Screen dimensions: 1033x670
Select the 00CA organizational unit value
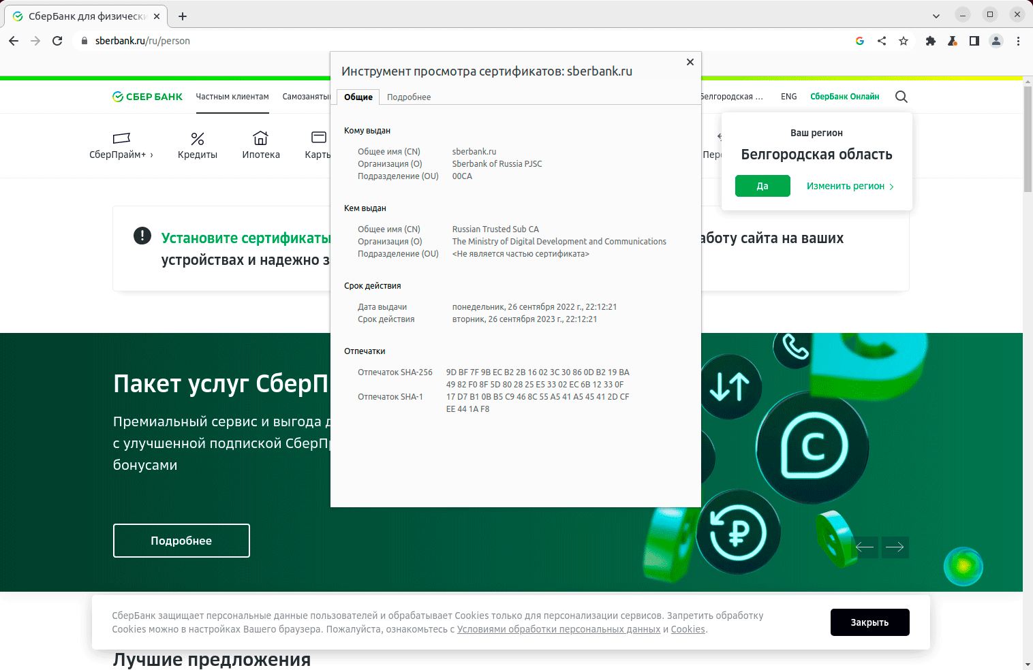click(x=462, y=176)
